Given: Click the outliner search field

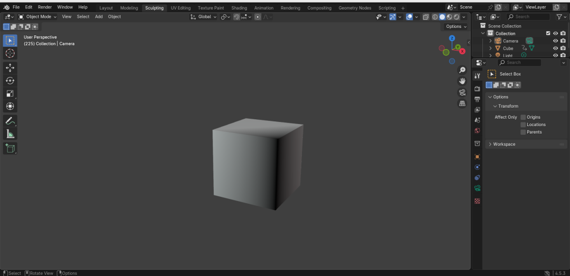Looking at the screenshot, I should pos(528,17).
